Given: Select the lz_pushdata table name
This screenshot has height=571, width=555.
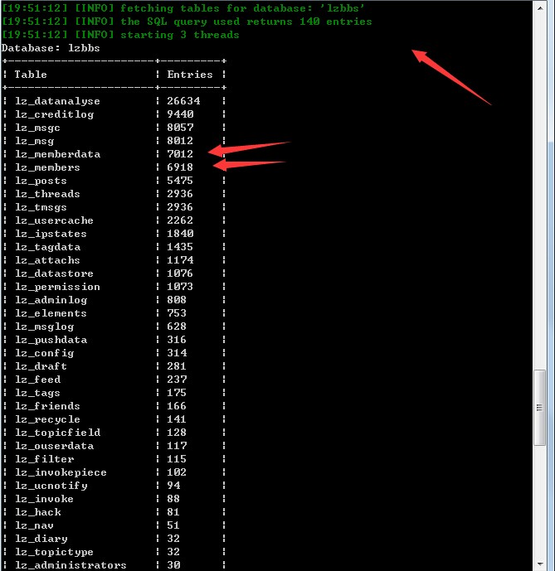Looking at the screenshot, I should [x=51, y=340].
